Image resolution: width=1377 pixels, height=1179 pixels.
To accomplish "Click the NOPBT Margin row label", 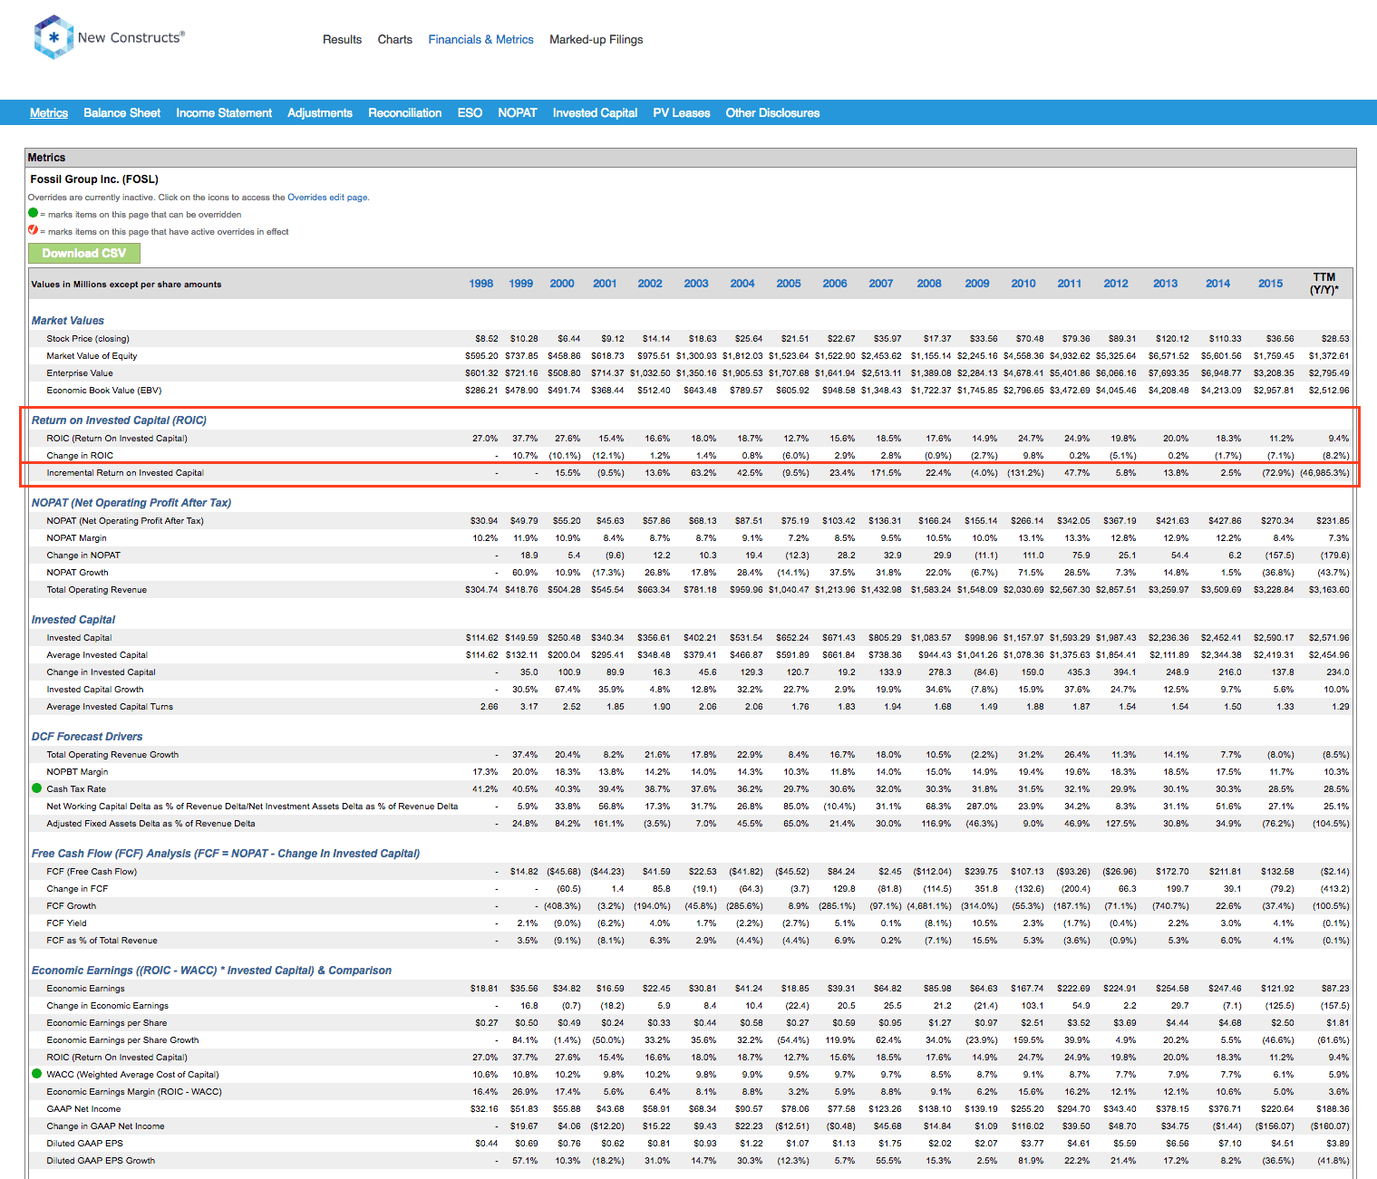I will pyautogui.click(x=77, y=772).
